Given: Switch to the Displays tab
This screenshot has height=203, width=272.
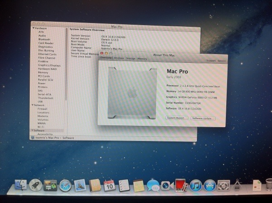Looking at the screenshot, I should pos(119,58).
